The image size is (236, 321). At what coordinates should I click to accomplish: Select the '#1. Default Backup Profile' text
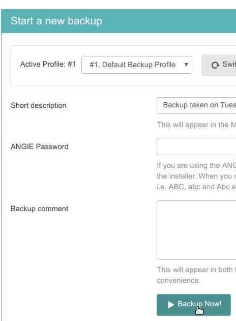point(133,65)
